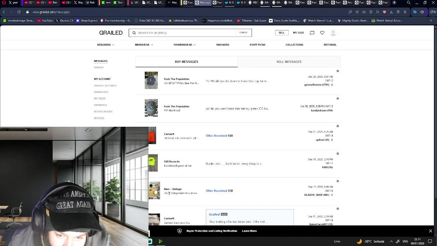Open message 'thanks alot..... hard times'
Viewport: 437px width, 246px height.
(x=234, y=164)
